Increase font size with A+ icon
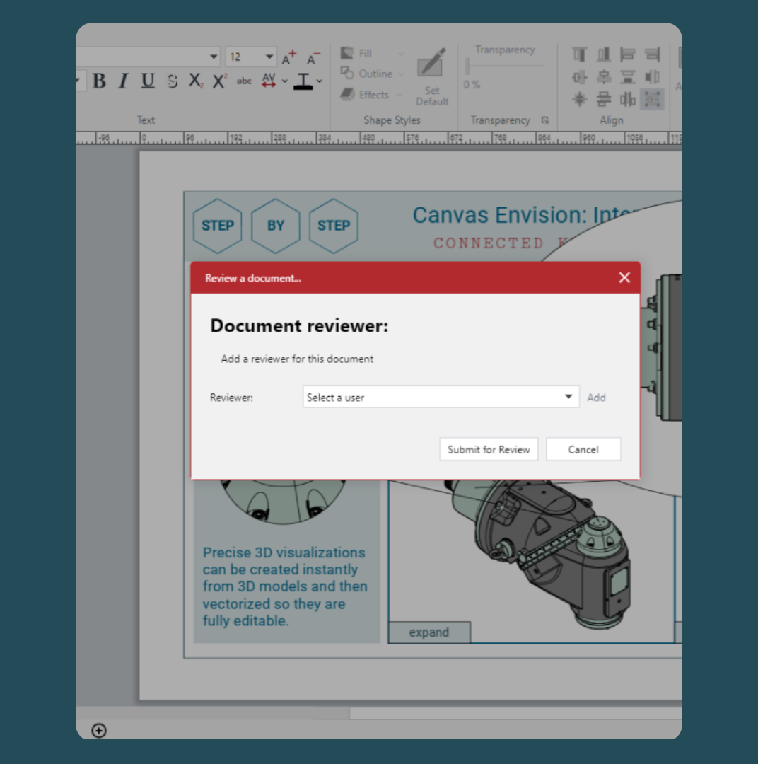758x764 pixels. click(289, 58)
